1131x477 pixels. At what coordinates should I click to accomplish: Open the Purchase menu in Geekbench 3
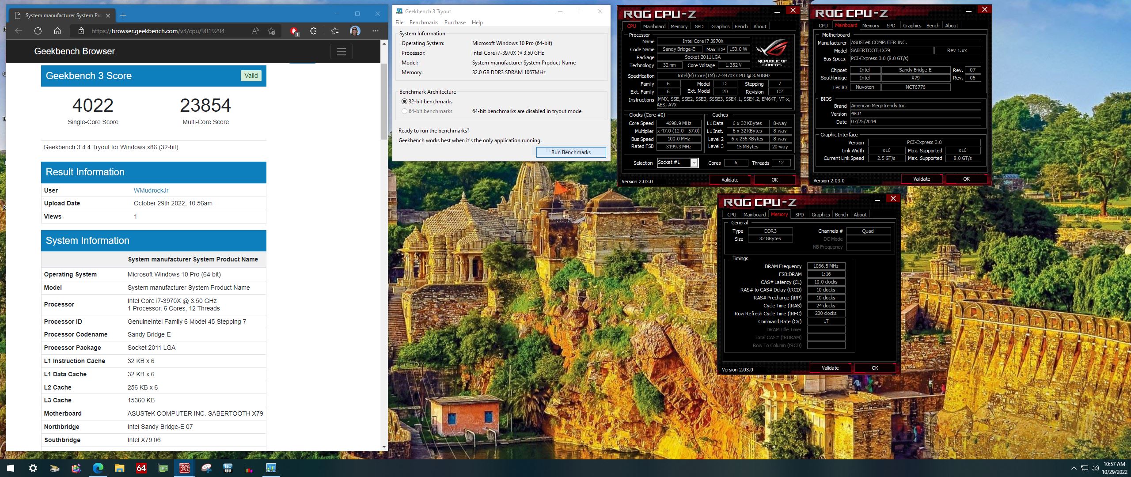[x=455, y=23]
